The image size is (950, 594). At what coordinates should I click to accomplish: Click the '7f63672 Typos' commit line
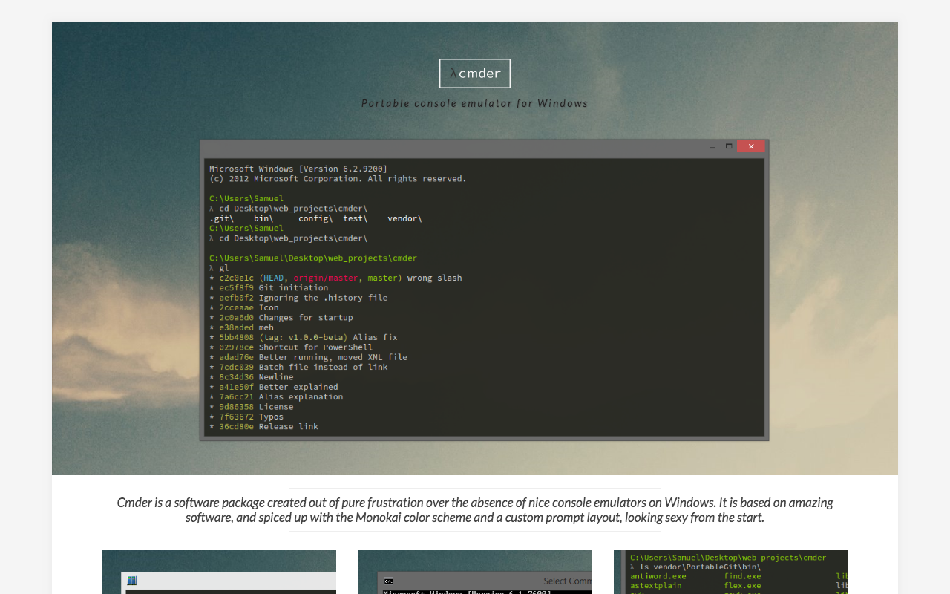[246, 417]
